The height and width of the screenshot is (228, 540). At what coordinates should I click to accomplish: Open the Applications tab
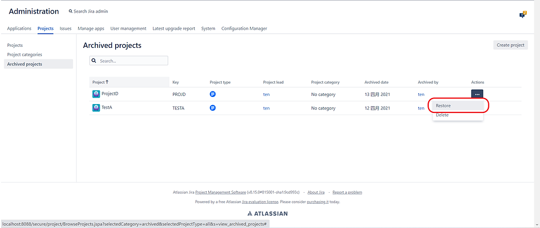click(x=19, y=29)
